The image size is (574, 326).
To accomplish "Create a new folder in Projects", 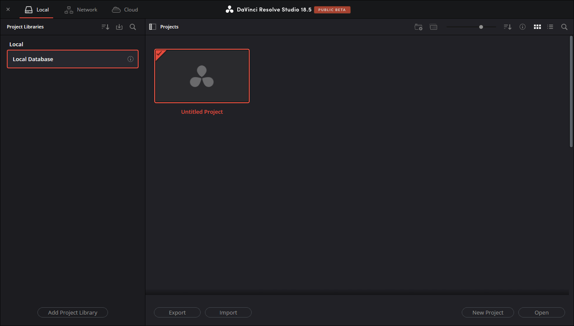I will tap(418, 27).
